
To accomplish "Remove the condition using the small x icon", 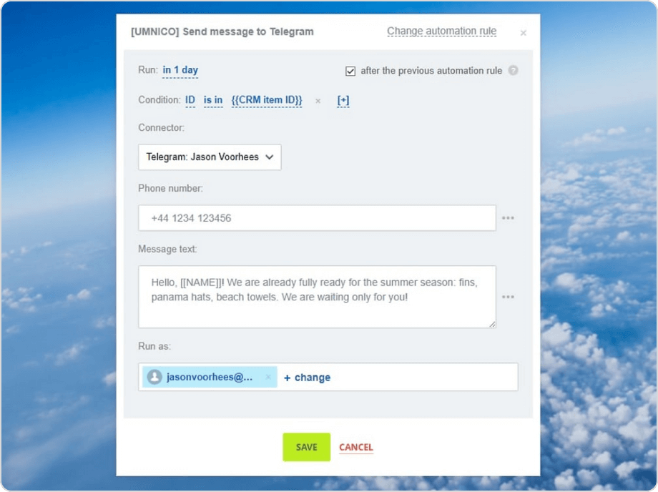I will point(318,101).
